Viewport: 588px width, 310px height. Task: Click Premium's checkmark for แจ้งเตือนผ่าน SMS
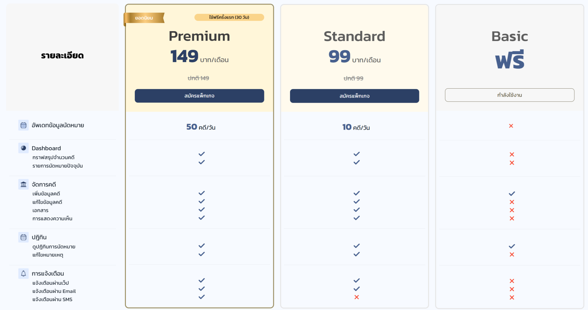tap(202, 297)
